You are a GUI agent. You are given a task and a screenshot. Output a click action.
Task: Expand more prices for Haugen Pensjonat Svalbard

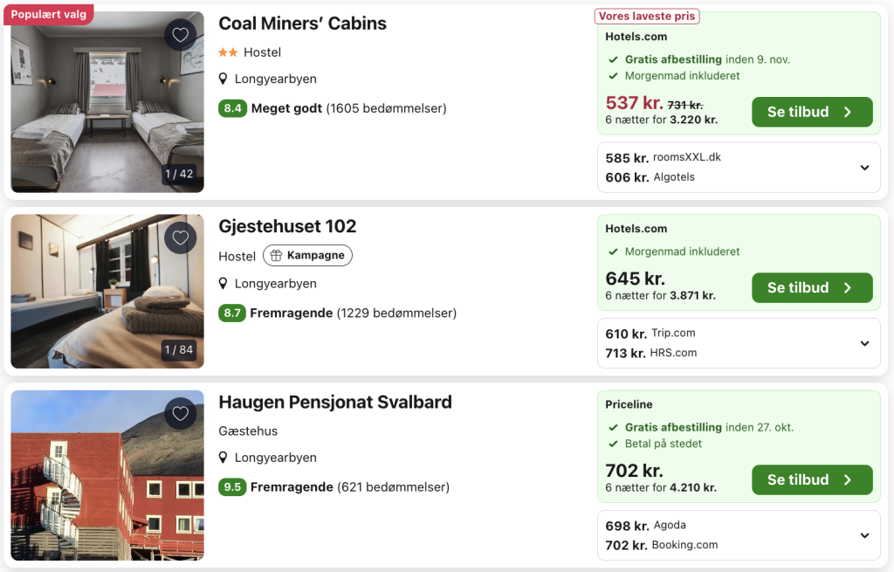pyautogui.click(x=864, y=535)
